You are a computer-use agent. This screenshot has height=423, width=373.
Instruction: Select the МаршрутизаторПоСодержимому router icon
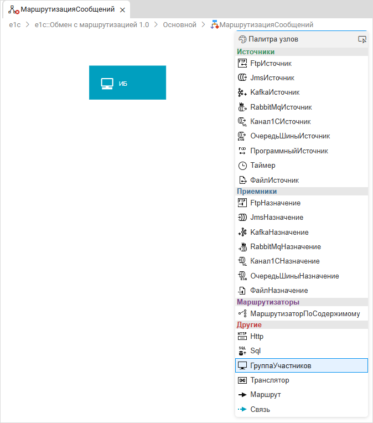tap(242, 314)
